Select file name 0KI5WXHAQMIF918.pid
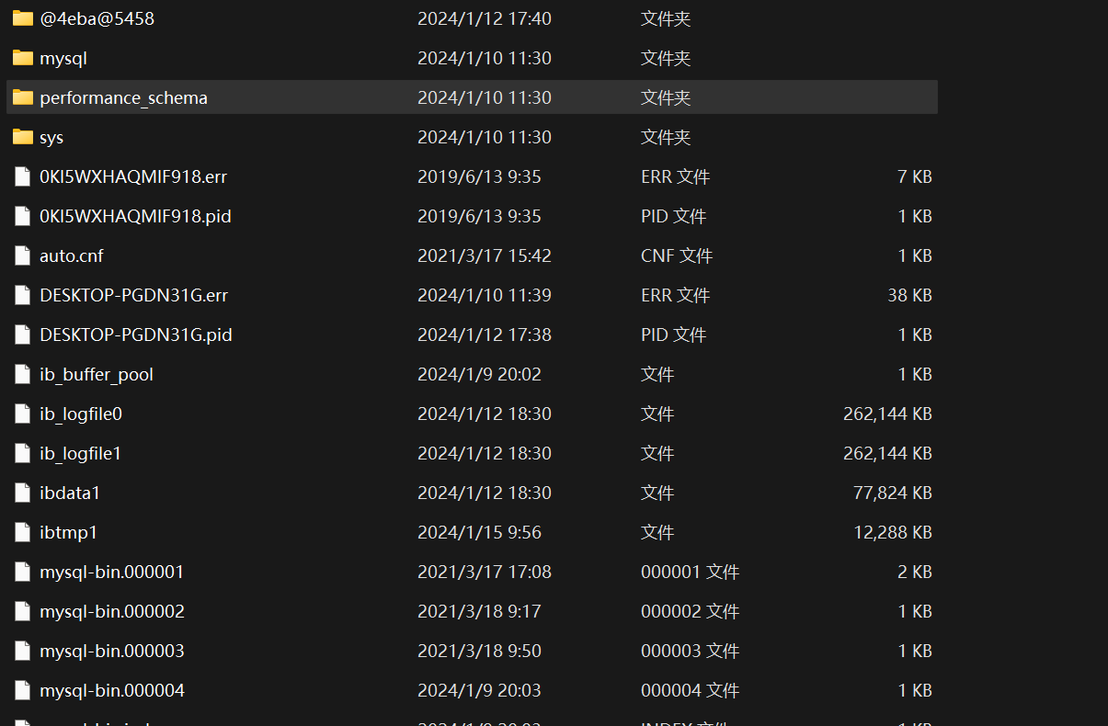Image resolution: width=1108 pixels, height=726 pixels. point(135,216)
